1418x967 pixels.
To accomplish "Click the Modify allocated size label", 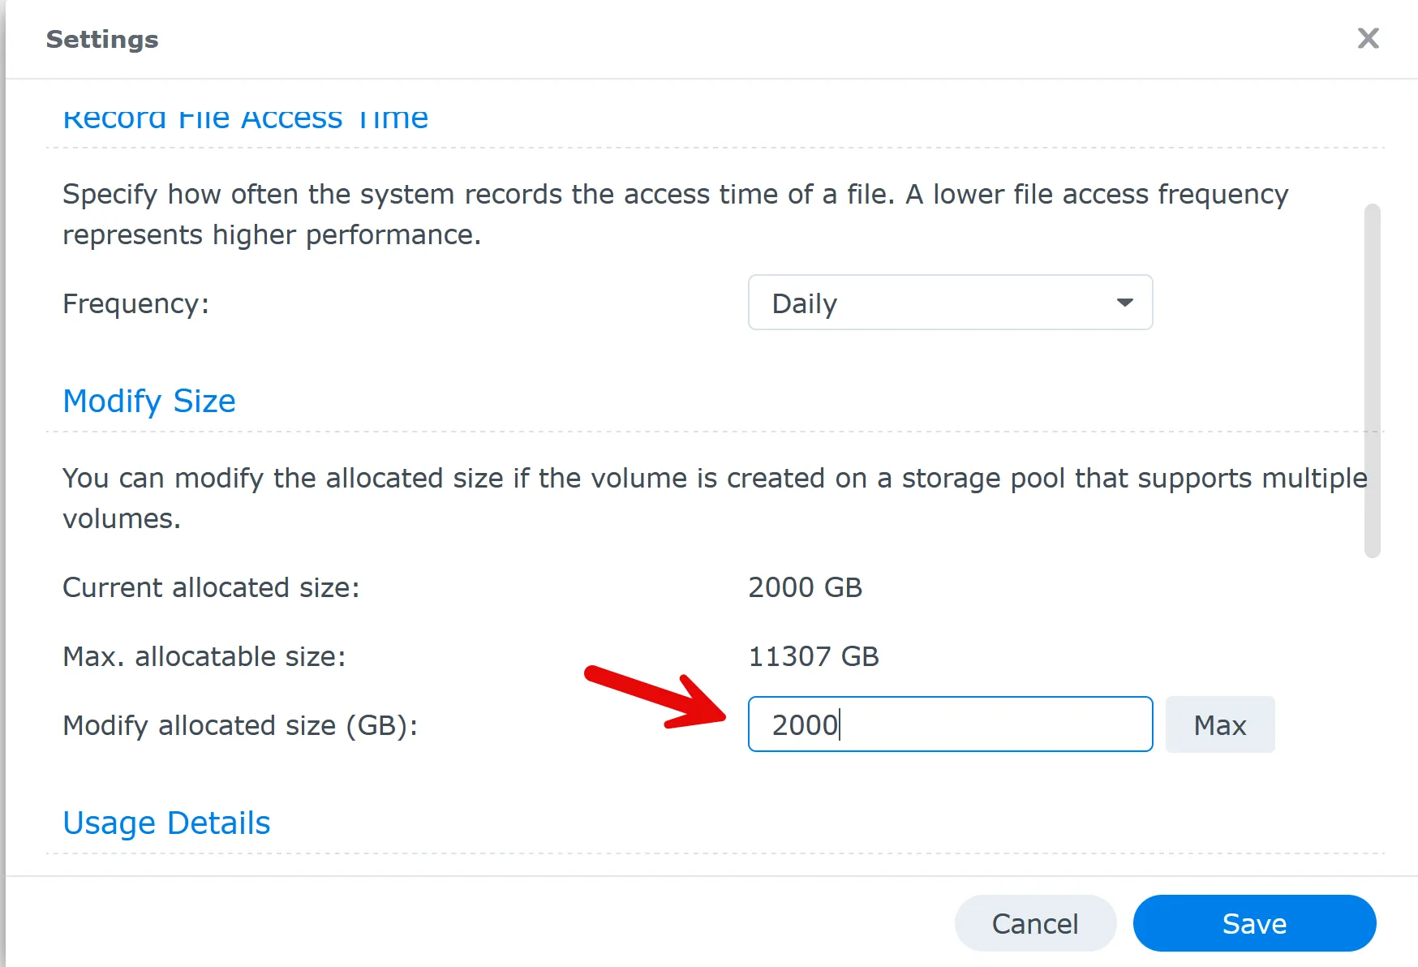I will (x=241, y=725).
